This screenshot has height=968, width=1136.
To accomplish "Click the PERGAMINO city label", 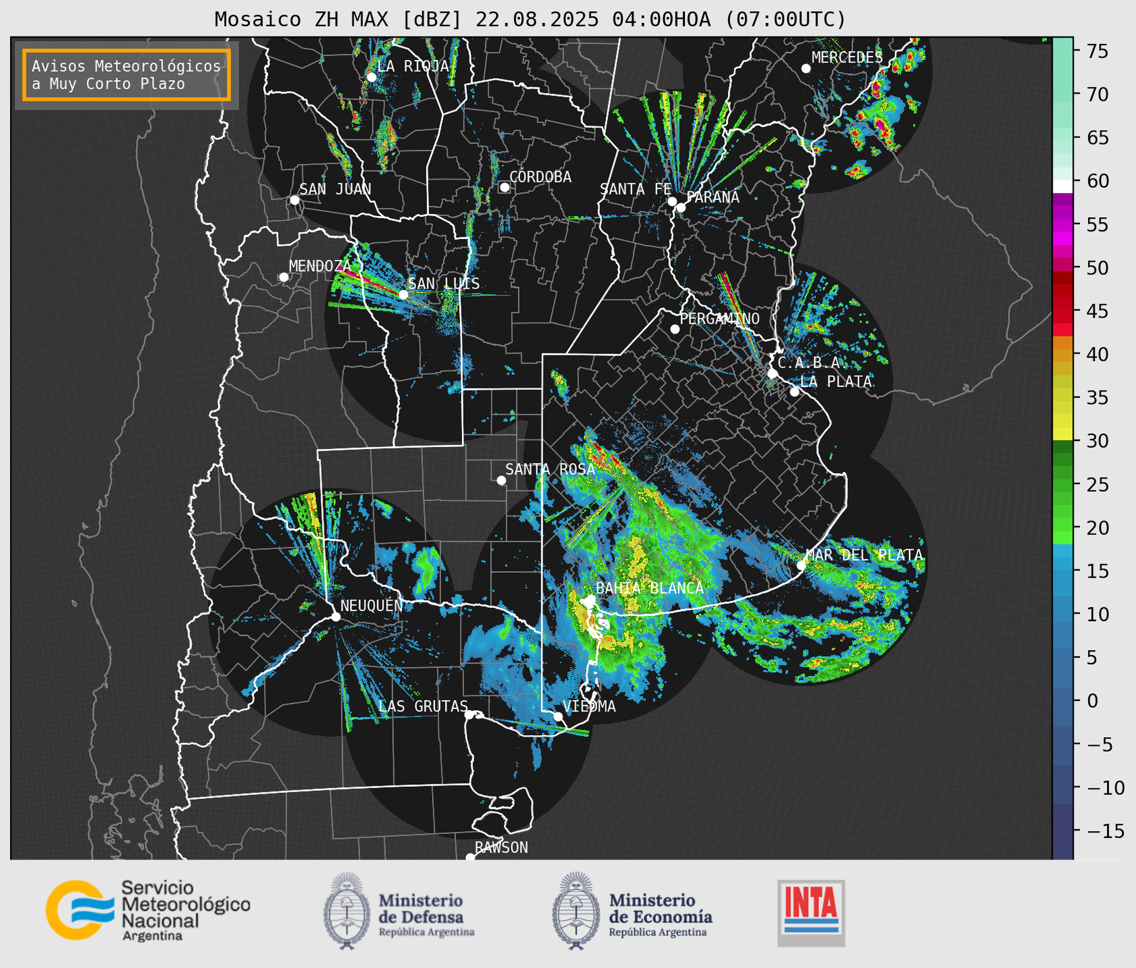I will click(720, 318).
